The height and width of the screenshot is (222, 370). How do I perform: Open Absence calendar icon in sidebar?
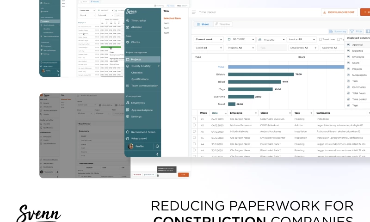(128, 27)
